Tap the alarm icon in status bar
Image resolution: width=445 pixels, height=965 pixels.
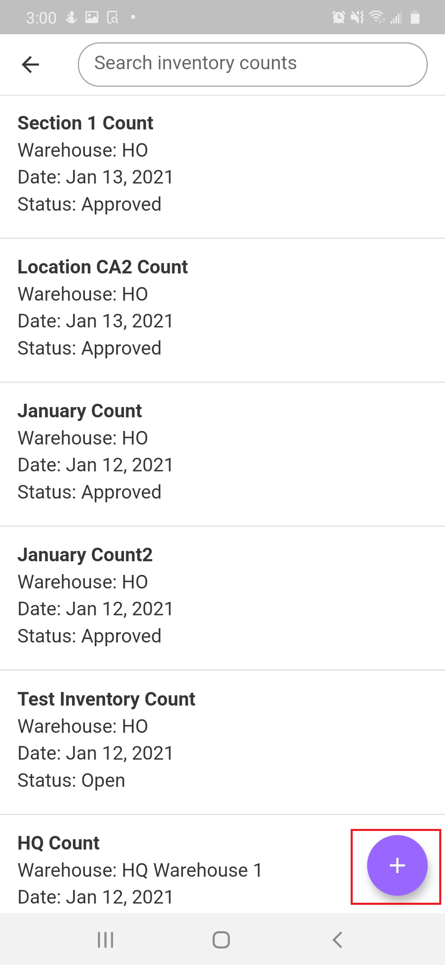338,17
